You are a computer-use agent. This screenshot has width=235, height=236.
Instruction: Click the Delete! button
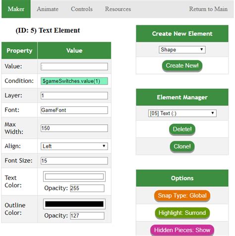pos(182,129)
